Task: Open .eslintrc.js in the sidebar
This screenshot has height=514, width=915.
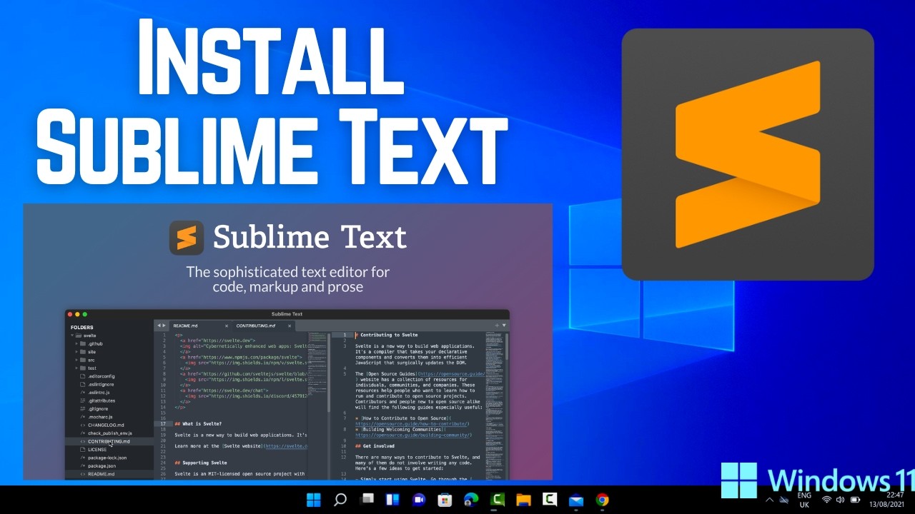Action: tap(100, 392)
